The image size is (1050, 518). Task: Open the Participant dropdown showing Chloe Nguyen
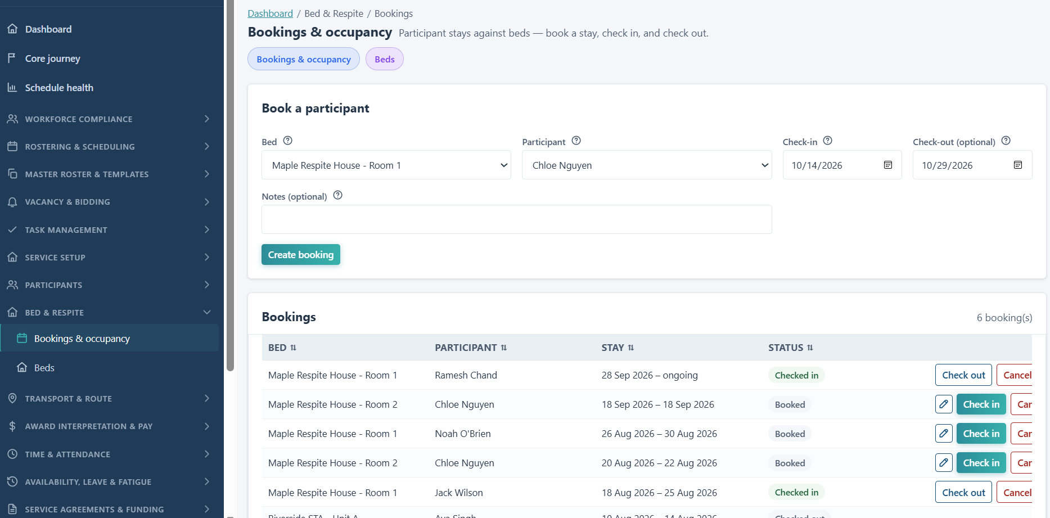(x=647, y=165)
